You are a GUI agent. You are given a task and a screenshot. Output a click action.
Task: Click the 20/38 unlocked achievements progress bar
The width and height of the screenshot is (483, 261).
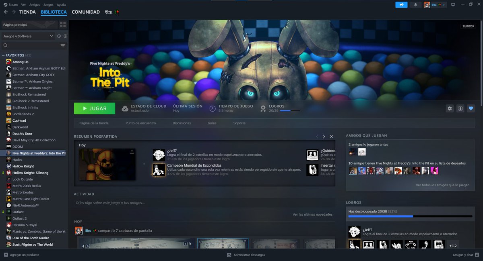coord(410,216)
